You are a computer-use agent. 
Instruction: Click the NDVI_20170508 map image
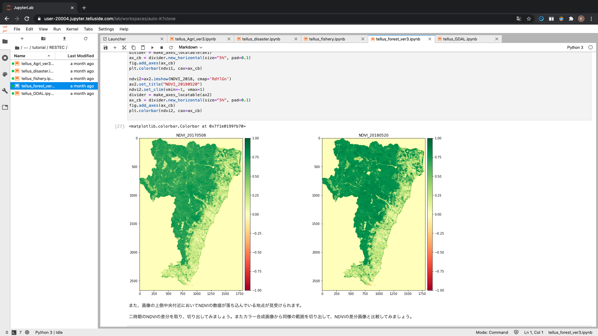[191, 214]
